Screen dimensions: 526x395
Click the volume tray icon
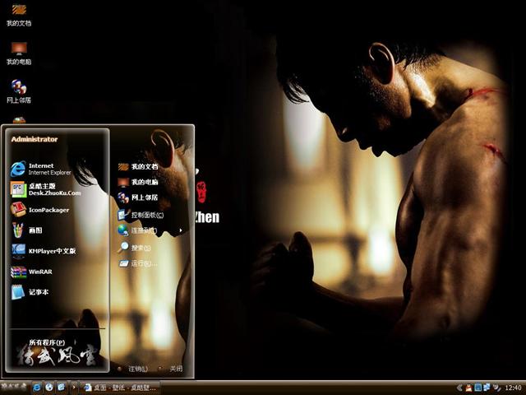click(496, 388)
